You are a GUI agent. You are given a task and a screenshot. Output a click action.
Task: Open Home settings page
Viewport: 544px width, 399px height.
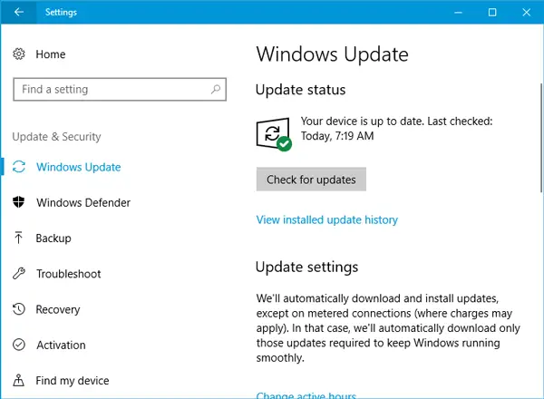tap(51, 54)
